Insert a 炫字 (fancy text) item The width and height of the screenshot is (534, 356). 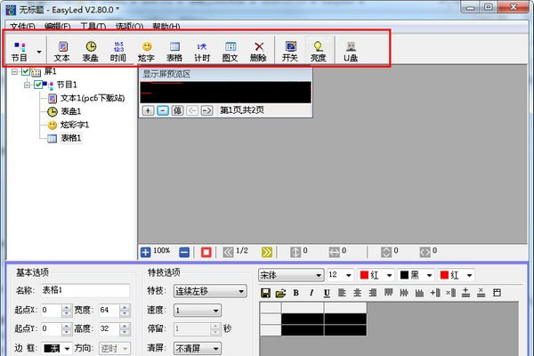(146, 50)
